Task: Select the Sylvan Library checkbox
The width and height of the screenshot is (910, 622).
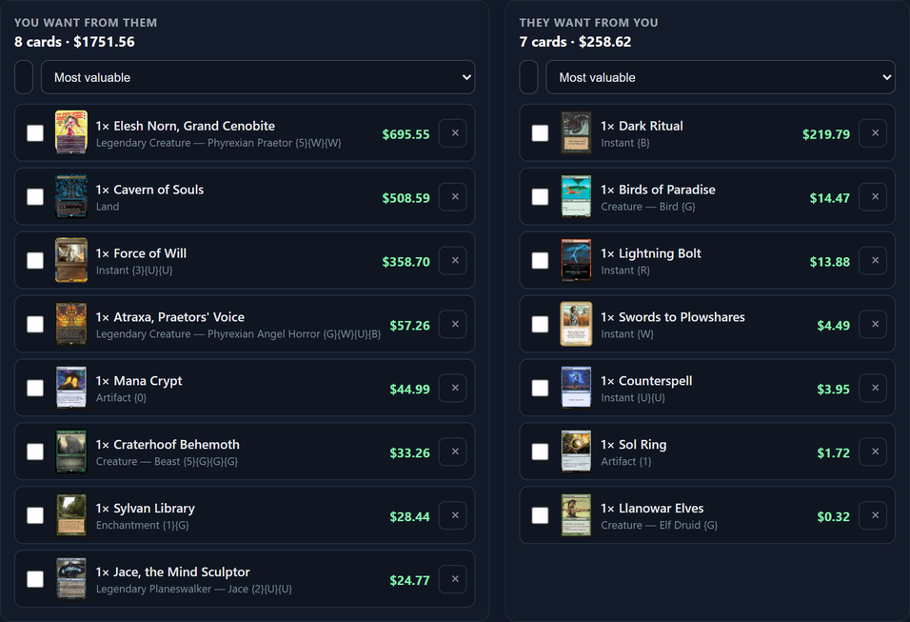Action: pyautogui.click(x=35, y=515)
